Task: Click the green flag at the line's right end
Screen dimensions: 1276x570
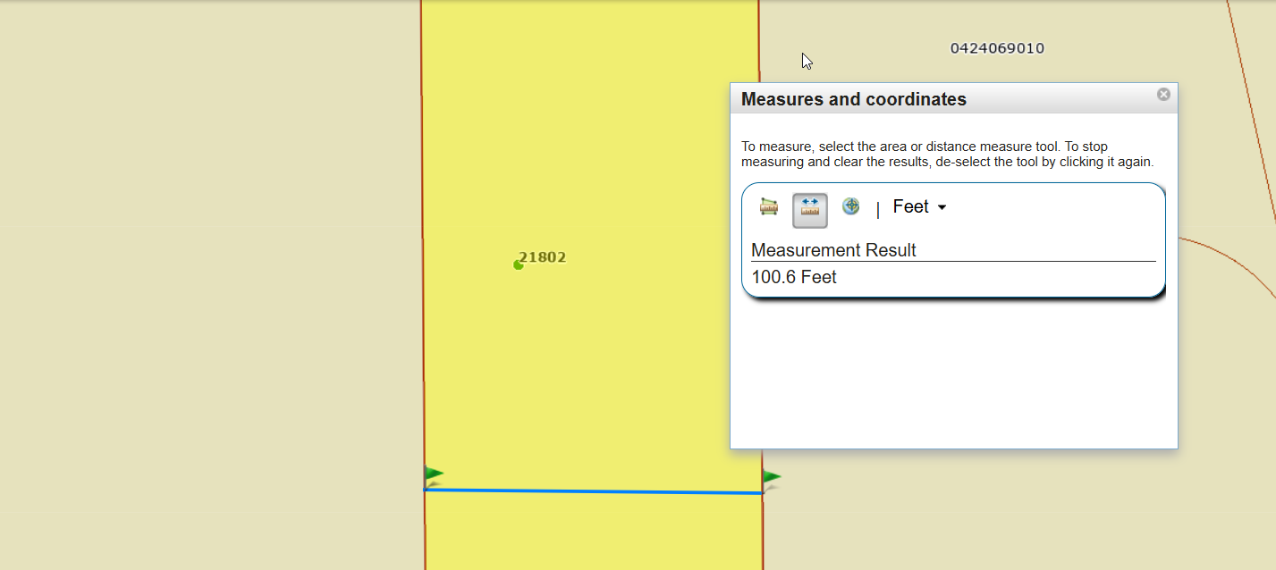Action: (772, 480)
